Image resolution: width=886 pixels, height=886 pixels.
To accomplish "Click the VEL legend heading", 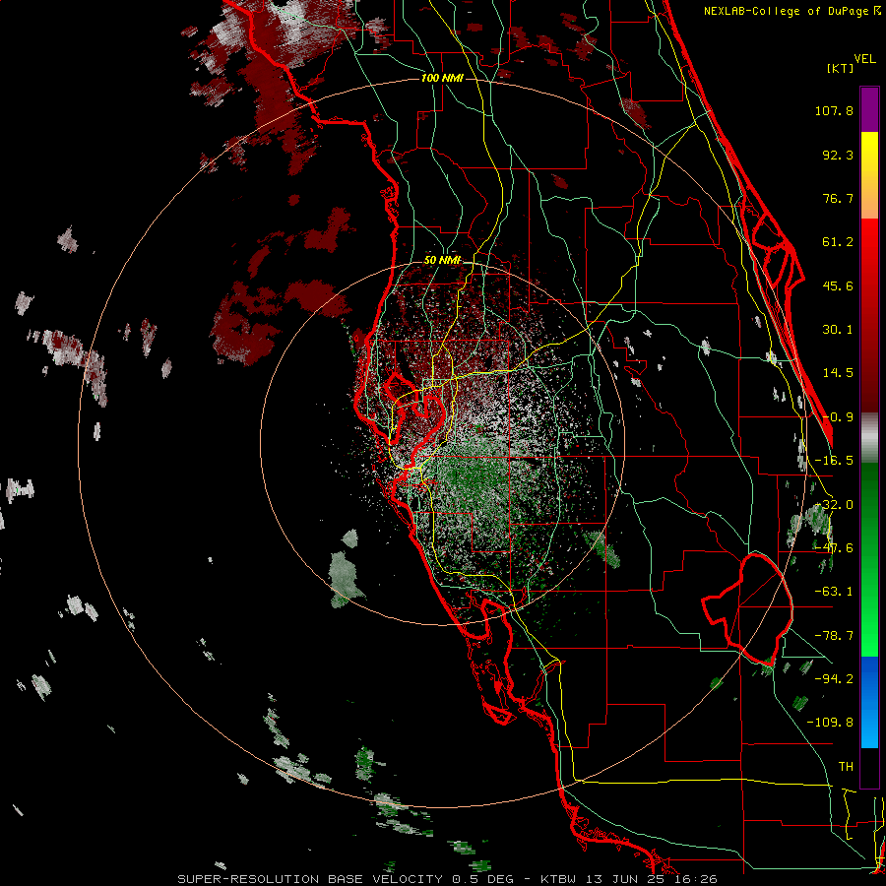I will point(864,59).
